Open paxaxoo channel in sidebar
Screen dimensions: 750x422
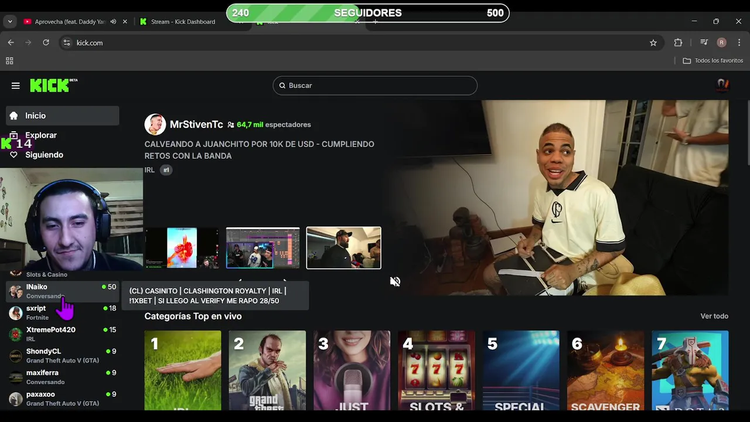tap(62, 399)
